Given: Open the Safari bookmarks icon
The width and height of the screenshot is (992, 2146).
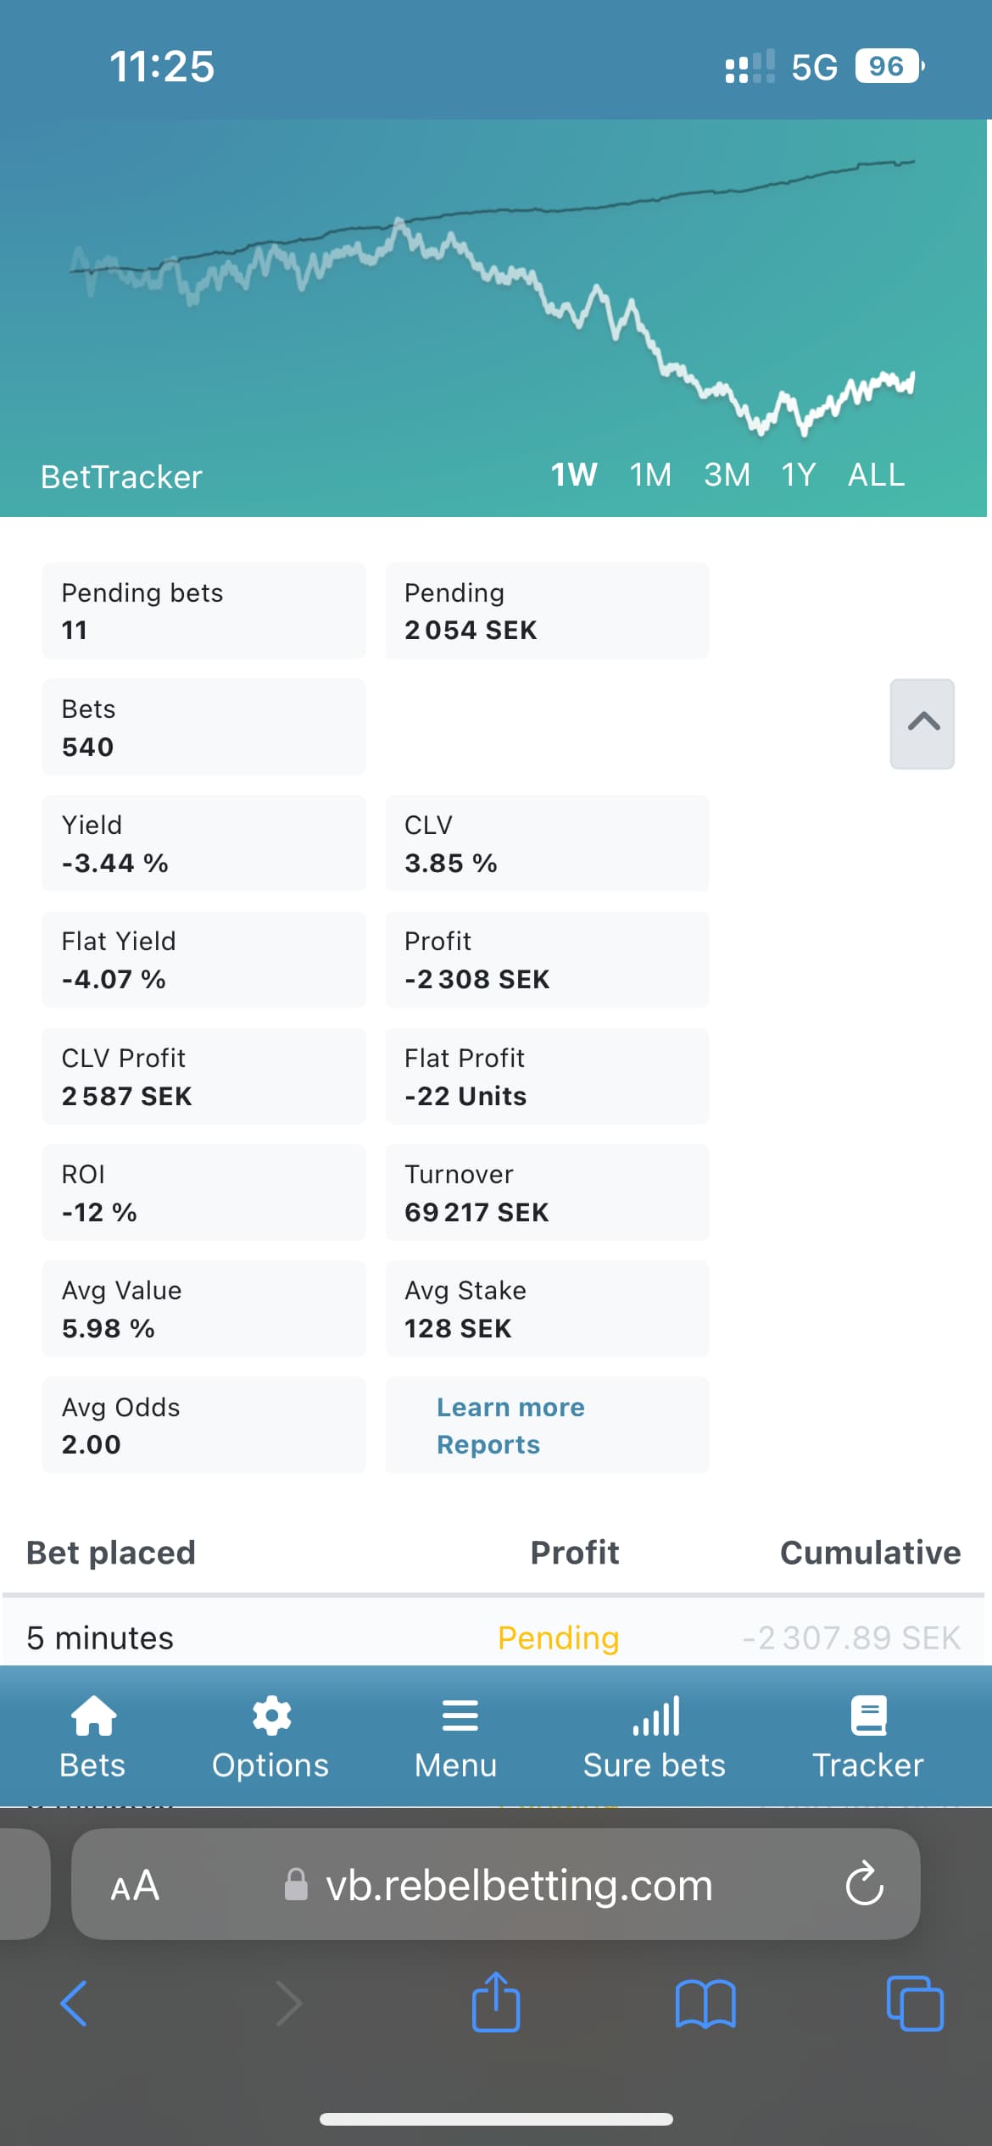Looking at the screenshot, I should 705,2004.
